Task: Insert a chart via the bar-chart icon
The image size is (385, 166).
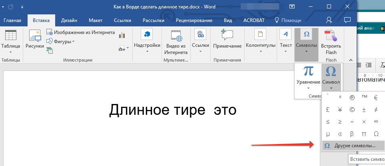Action: 122,36
